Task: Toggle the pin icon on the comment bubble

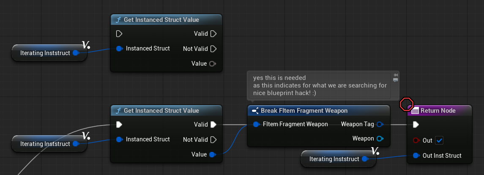Action: [396, 74]
